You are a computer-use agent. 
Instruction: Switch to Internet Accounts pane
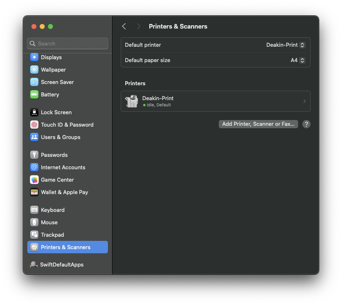63,168
